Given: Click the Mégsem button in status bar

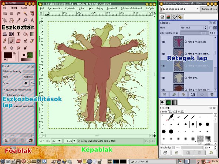Looking at the screenshot, I should [150, 141].
